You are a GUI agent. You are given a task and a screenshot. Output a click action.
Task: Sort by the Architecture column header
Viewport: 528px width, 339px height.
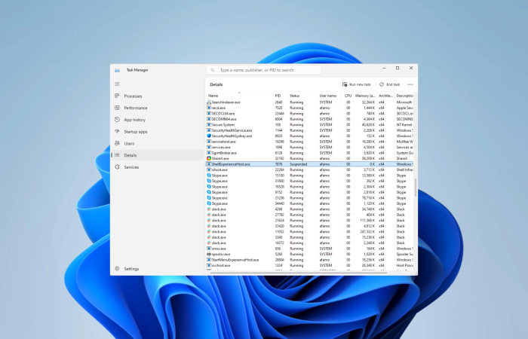[x=386, y=96]
